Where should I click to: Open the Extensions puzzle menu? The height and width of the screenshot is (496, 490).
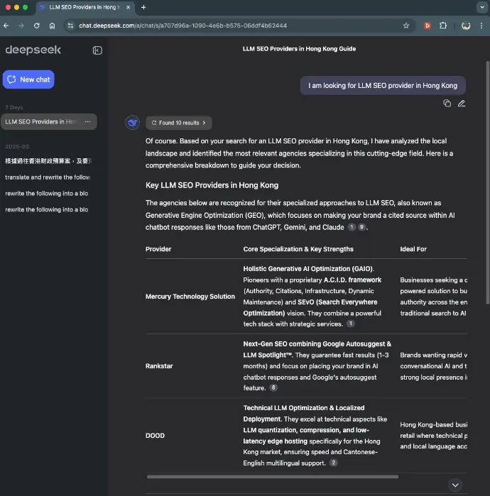pyautogui.click(x=443, y=26)
